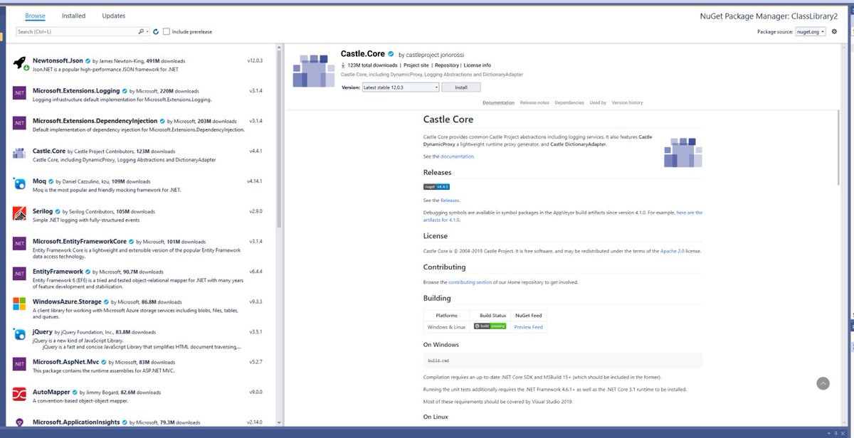Select the Moq package name
This screenshot has width=854, height=438.
[x=40, y=181]
